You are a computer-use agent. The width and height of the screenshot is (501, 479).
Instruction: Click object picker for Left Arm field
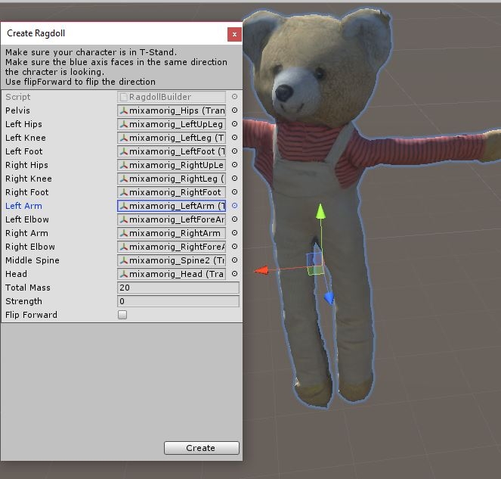tap(234, 206)
